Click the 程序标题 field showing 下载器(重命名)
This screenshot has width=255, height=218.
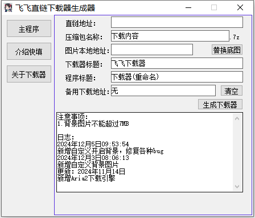coord(177,77)
